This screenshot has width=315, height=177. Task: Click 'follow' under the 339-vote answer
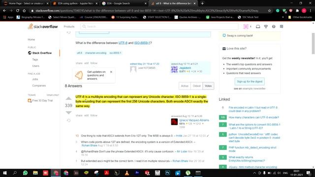coord(94,116)
